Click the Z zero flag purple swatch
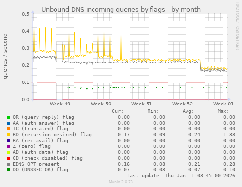The image size is (242, 187). (8, 146)
